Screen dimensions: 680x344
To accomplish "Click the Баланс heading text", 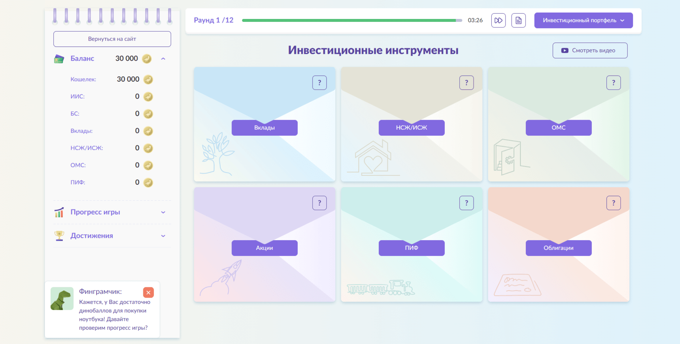I will tap(82, 59).
